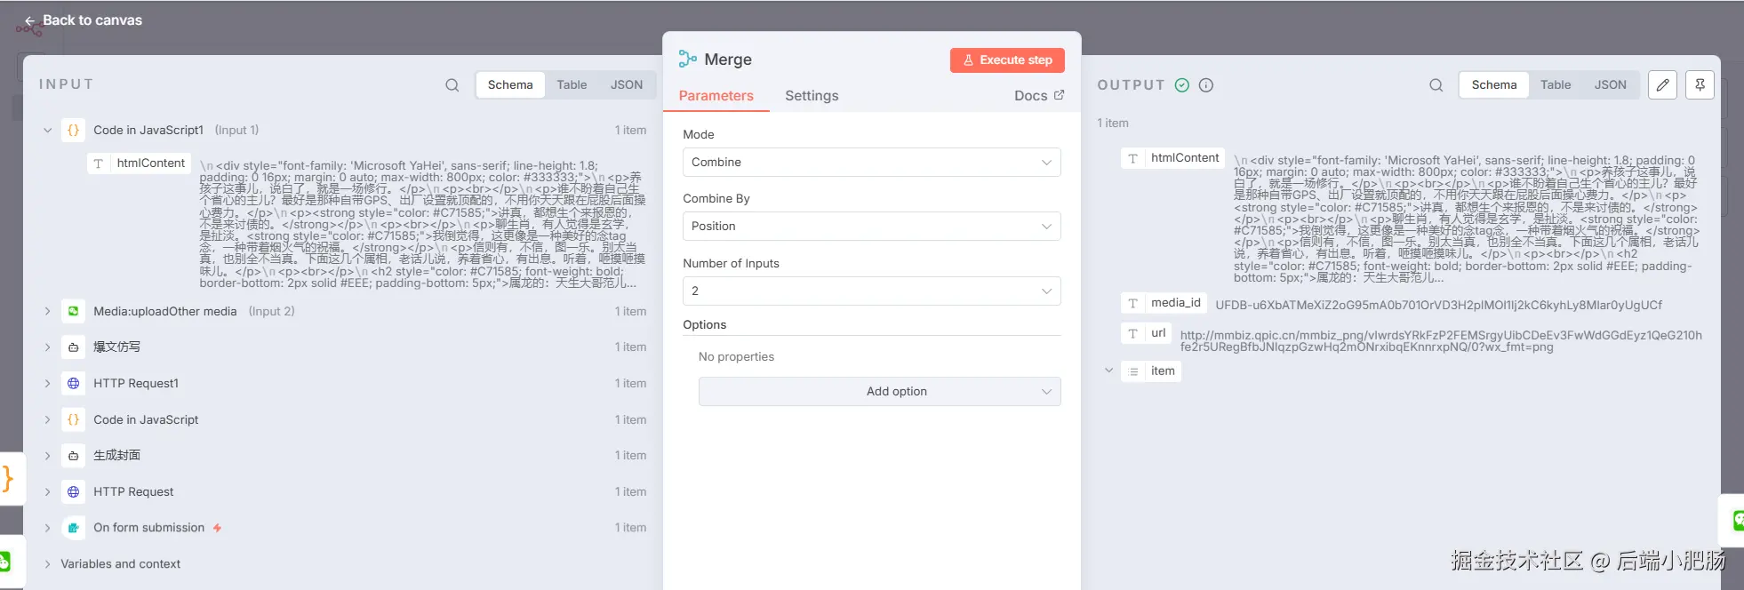
Task: Open the Mode dropdown showing Combine
Action: (x=871, y=163)
